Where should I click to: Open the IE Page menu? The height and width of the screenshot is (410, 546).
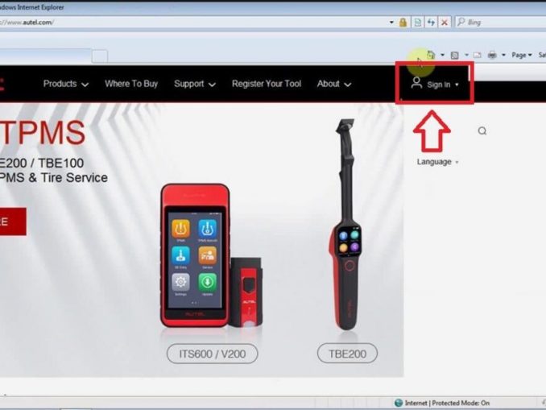(519, 55)
